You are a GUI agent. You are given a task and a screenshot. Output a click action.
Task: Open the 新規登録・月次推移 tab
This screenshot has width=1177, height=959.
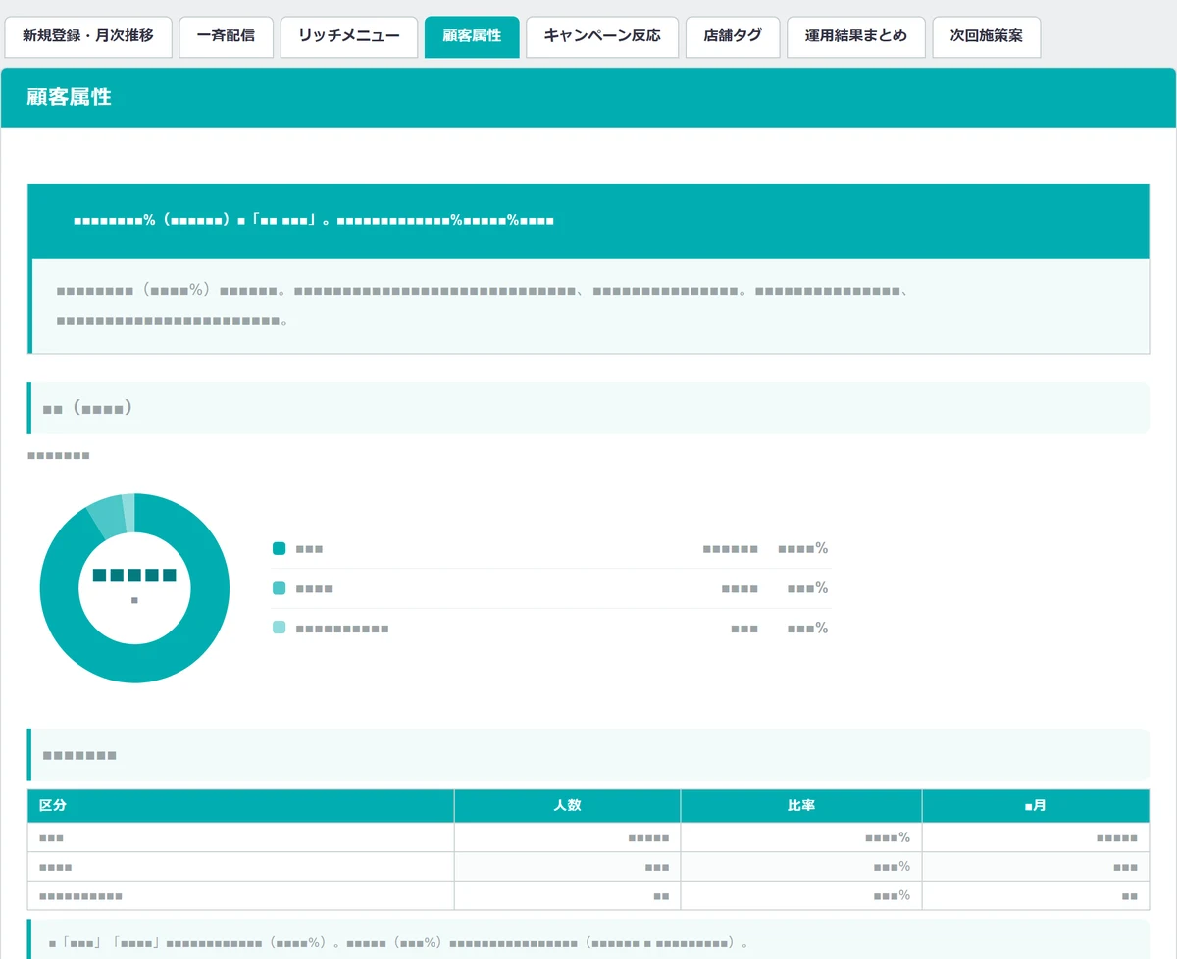[88, 36]
